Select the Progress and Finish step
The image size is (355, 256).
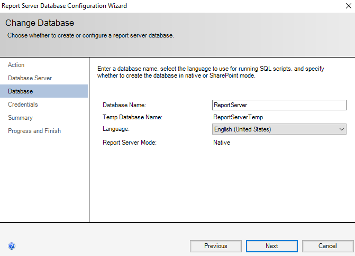[x=34, y=131]
